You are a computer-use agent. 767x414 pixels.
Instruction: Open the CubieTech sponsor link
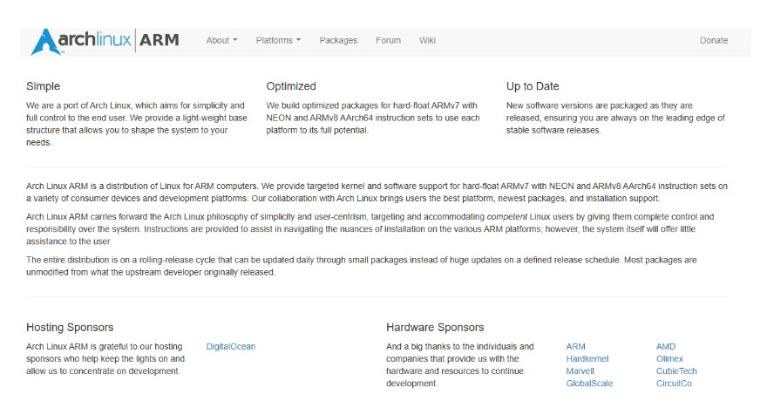pyautogui.click(x=676, y=371)
